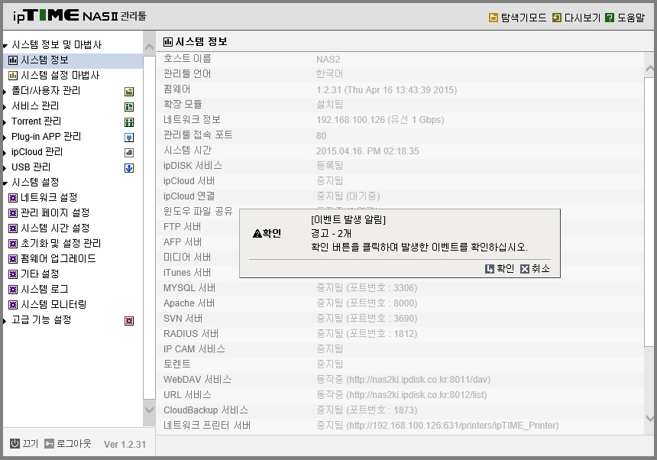Click the 192.168.100.126 network info value
Screen dimensions: 657x460
coord(380,120)
